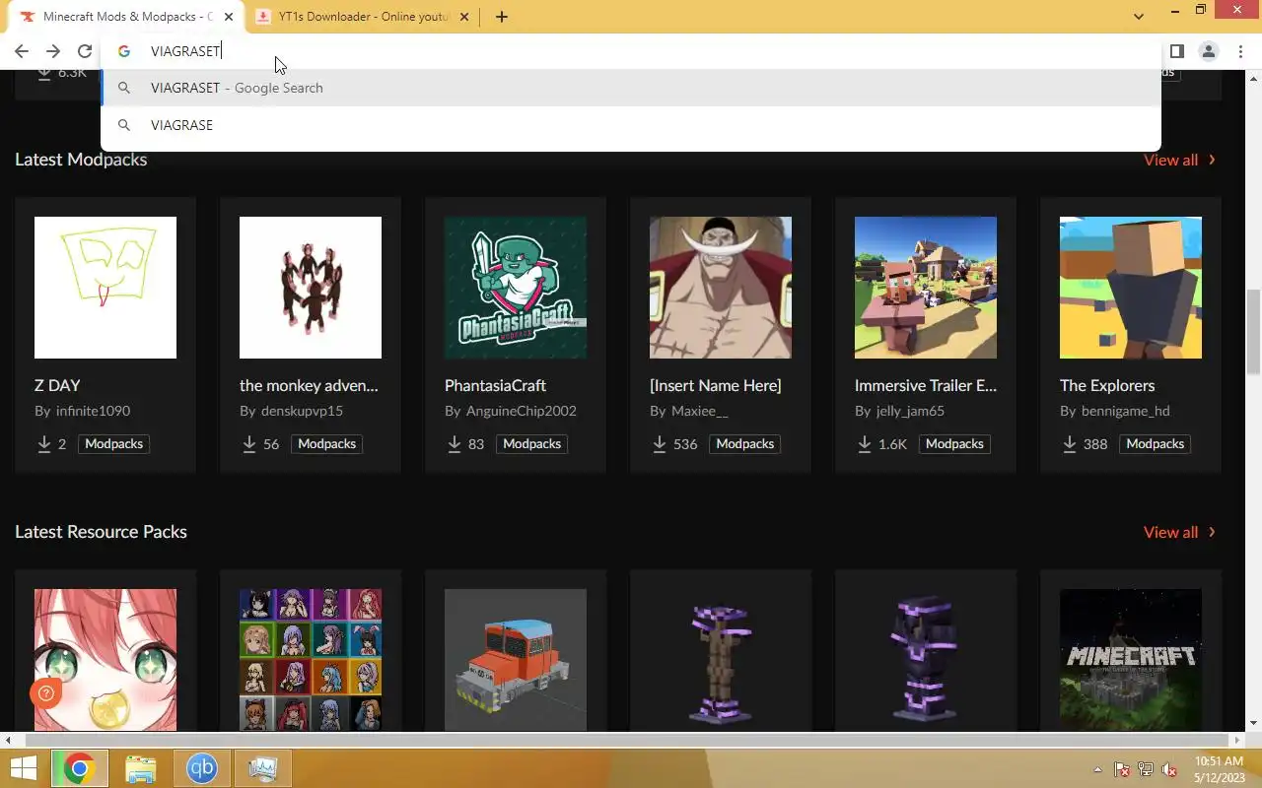1262x788 pixels.
Task: Open author bennigame_hd's profile
Action: coord(1126,411)
